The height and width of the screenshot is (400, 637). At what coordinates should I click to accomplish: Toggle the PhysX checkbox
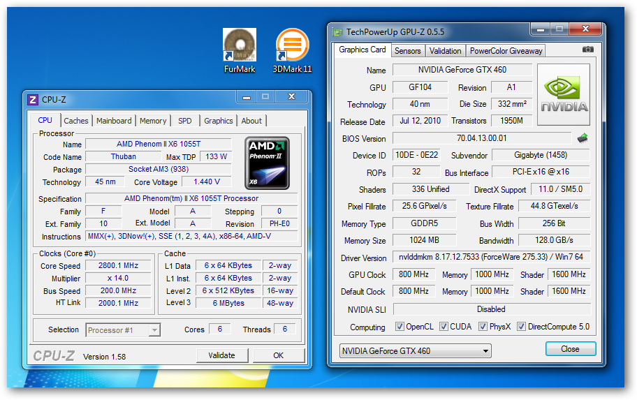pos(483,327)
